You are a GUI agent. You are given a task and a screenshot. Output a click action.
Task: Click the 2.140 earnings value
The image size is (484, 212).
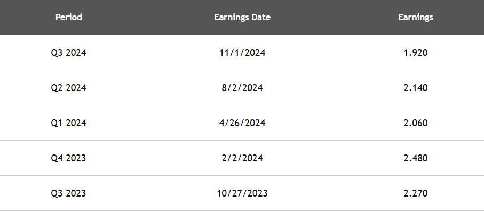[x=416, y=88]
